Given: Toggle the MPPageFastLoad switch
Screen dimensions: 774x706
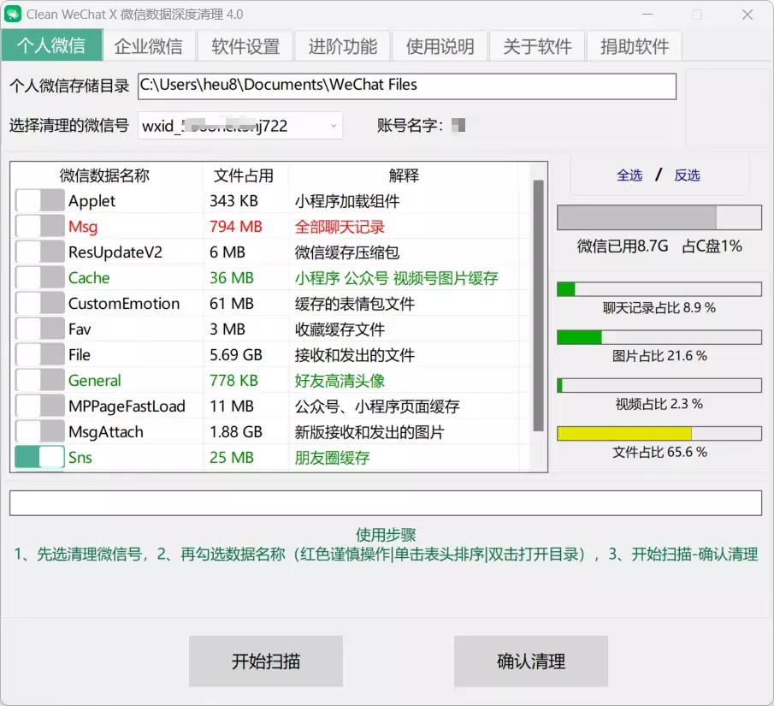Looking at the screenshot, I should click(x=39, y=406).
